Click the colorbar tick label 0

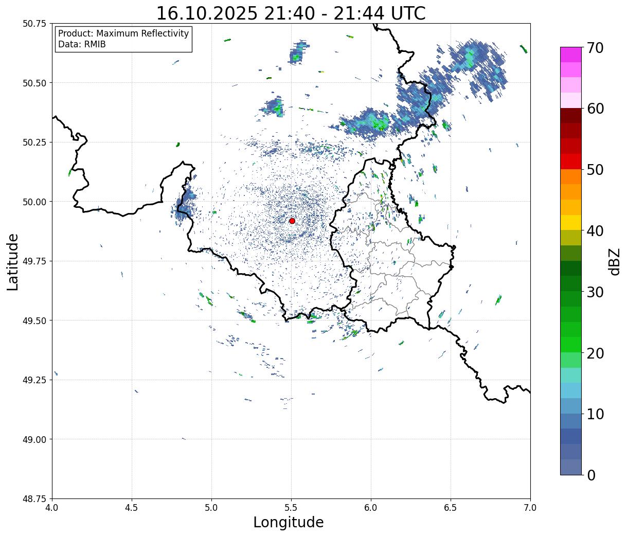pyautogui.click(x=591, y=475)
